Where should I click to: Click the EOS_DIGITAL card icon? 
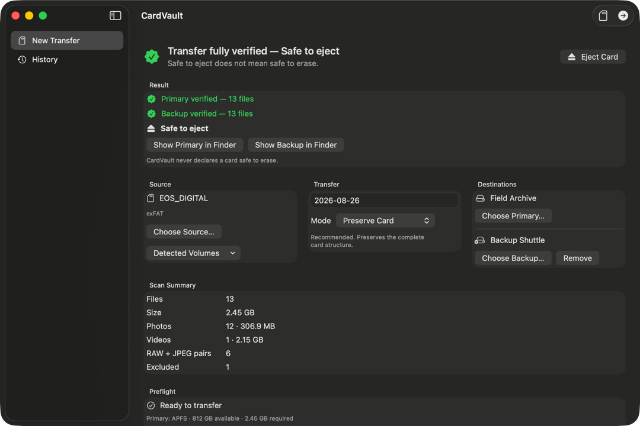pos(151,198)
